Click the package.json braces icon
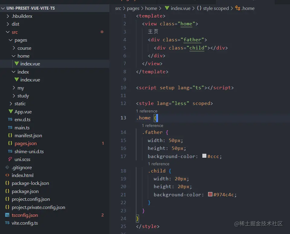The width and height of the screenshot is (290, 234). [x=7, y=191]
